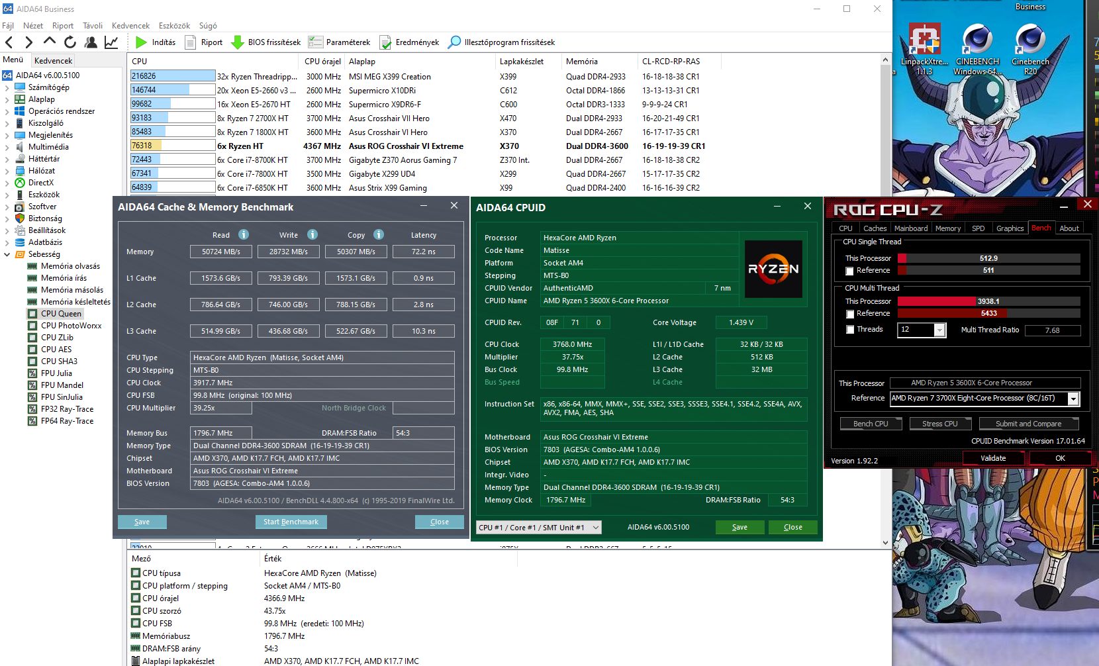The height and width of the screenshot is (666, 1099).
Task: Toggle the Threads checkbox in CPU-Z
Action: tap(850, 330)
